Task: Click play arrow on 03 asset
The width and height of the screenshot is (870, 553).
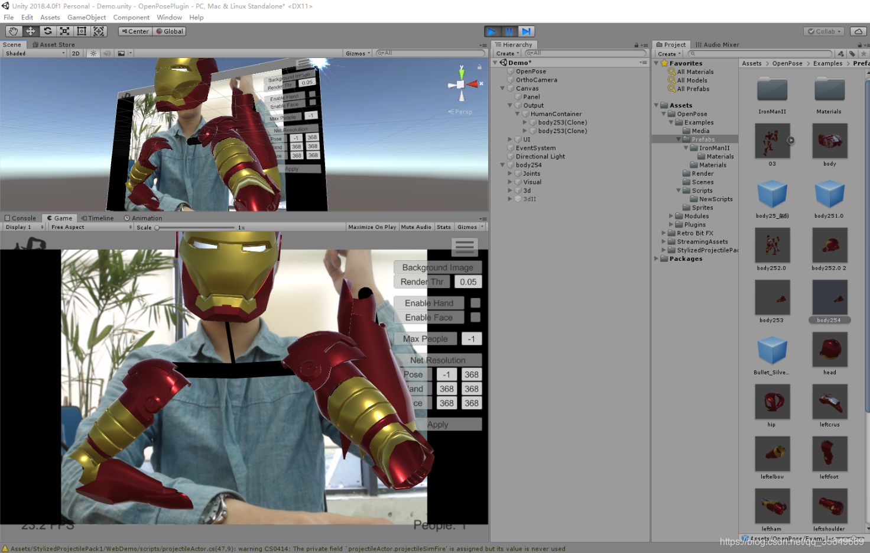Action: (791, 141)
